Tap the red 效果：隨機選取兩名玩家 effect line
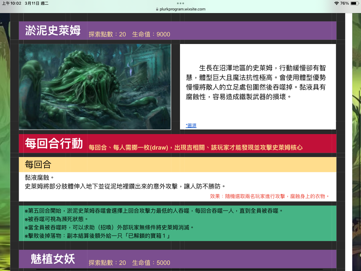This screenshot has width=361, height=271. (x=270, y=196)
